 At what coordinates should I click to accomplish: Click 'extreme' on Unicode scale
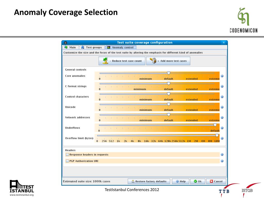pos(214,110)
